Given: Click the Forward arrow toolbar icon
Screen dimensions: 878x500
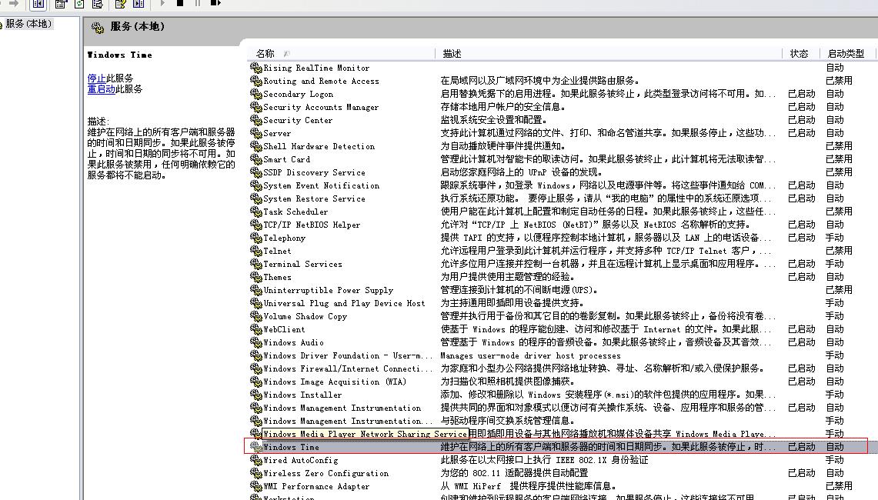Looking at the screenshot, I should click(13, 3).
